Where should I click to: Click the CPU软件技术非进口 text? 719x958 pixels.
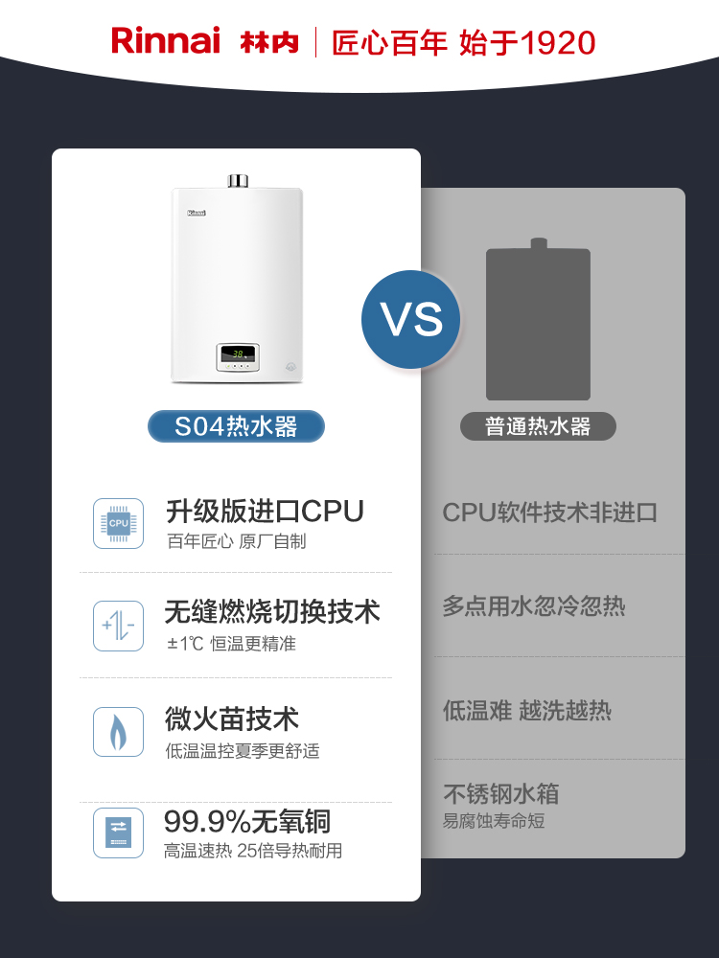click(x=549, y=513)
